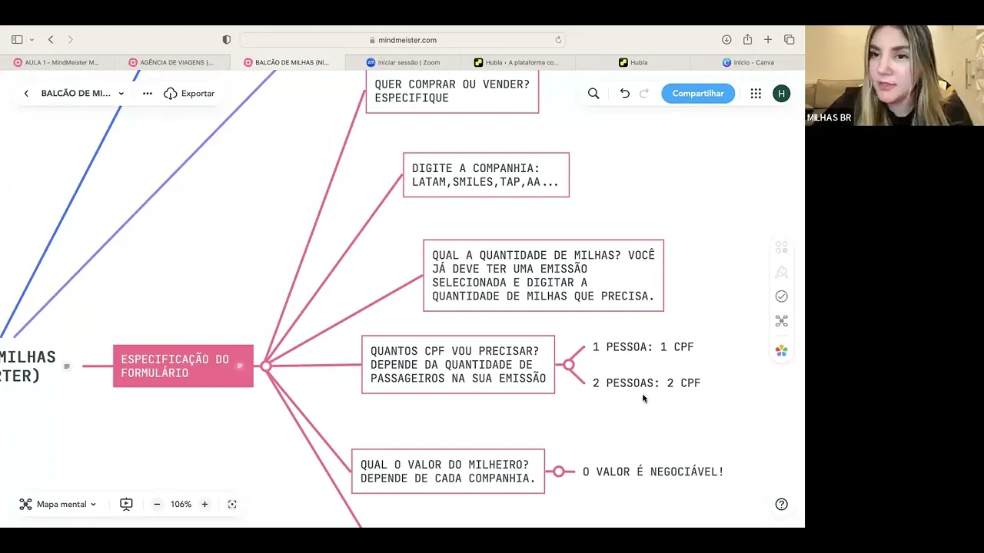Click the MILHAS BR webcam video

pyautogui.click(x=894, y=75)
